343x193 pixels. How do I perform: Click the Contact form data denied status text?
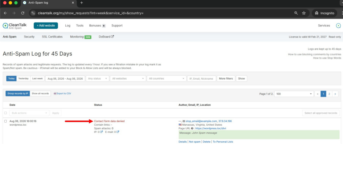tap(109, 121)
